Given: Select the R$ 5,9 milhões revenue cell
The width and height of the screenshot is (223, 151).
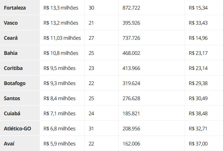Looking at the screenshot, I should click(x=62, y=144).
